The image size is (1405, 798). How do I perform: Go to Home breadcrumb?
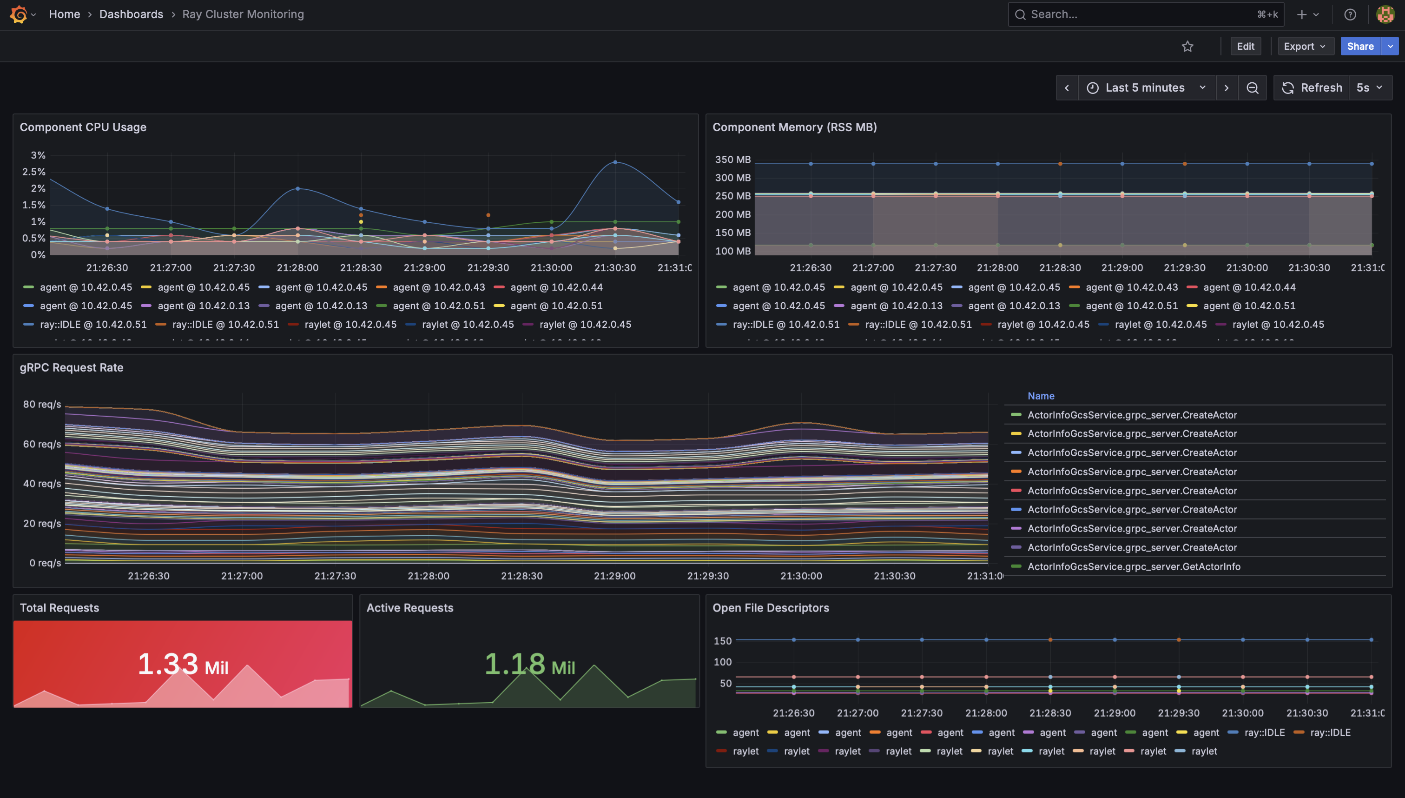(x=64, y=14)
